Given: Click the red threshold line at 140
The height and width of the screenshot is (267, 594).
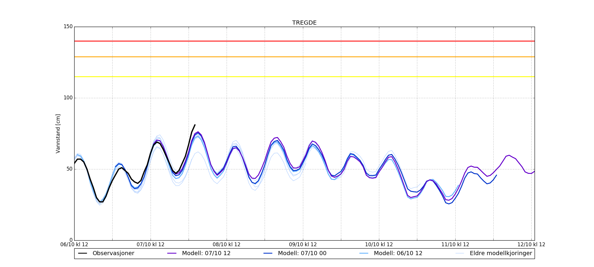Looking at the screenshot, I should pos(304,41).
